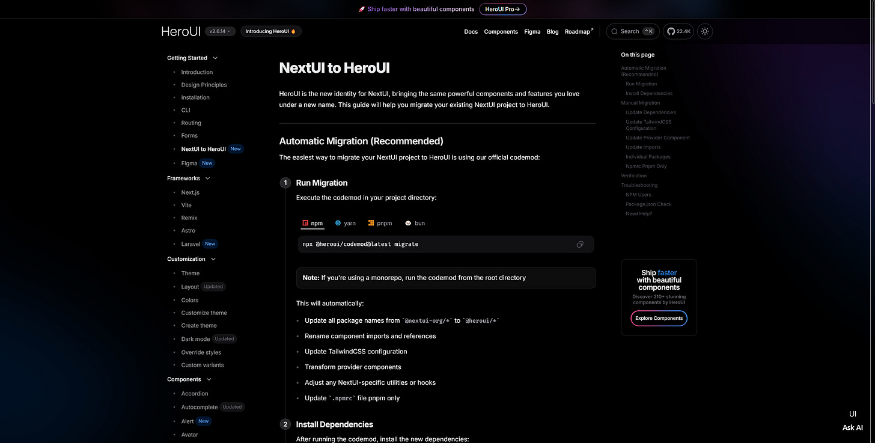
Task: Open the Alert component page
Action: 187,421
